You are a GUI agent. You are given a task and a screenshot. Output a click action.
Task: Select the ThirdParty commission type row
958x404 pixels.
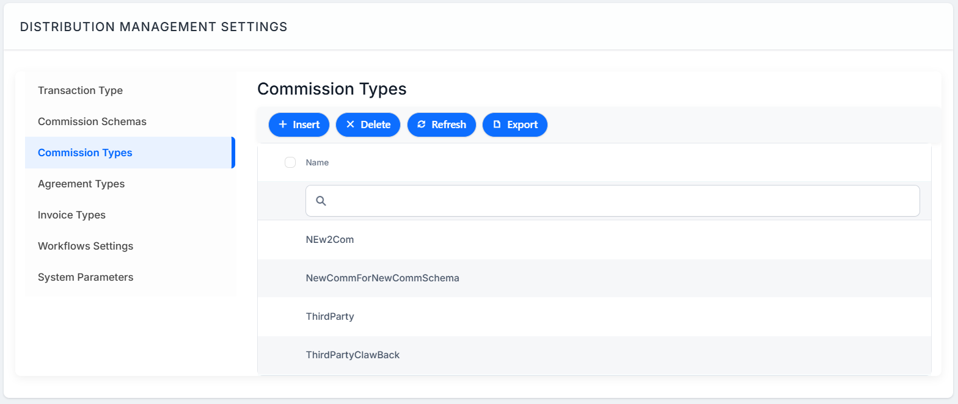coord(594,317)
